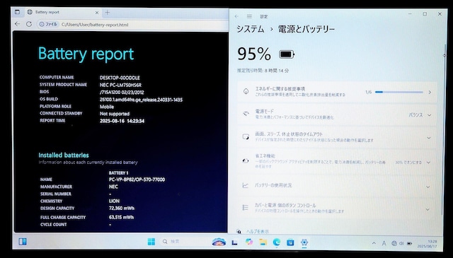Open Copilot from the taskbar
453x258 pixels.
pos(248,242)
